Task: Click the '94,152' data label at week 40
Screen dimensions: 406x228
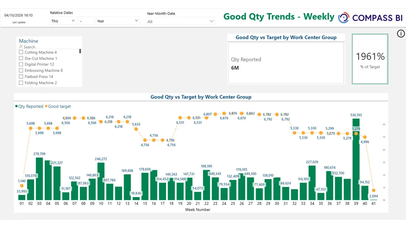Action: tap(365, 182)
